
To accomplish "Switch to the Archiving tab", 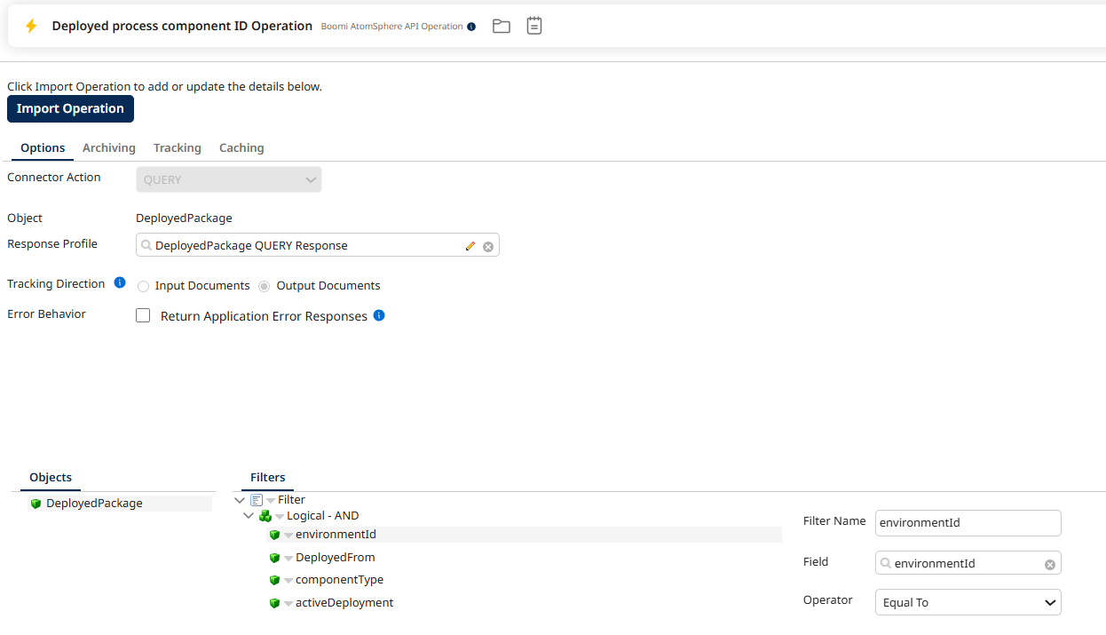I will click(108, 147).
